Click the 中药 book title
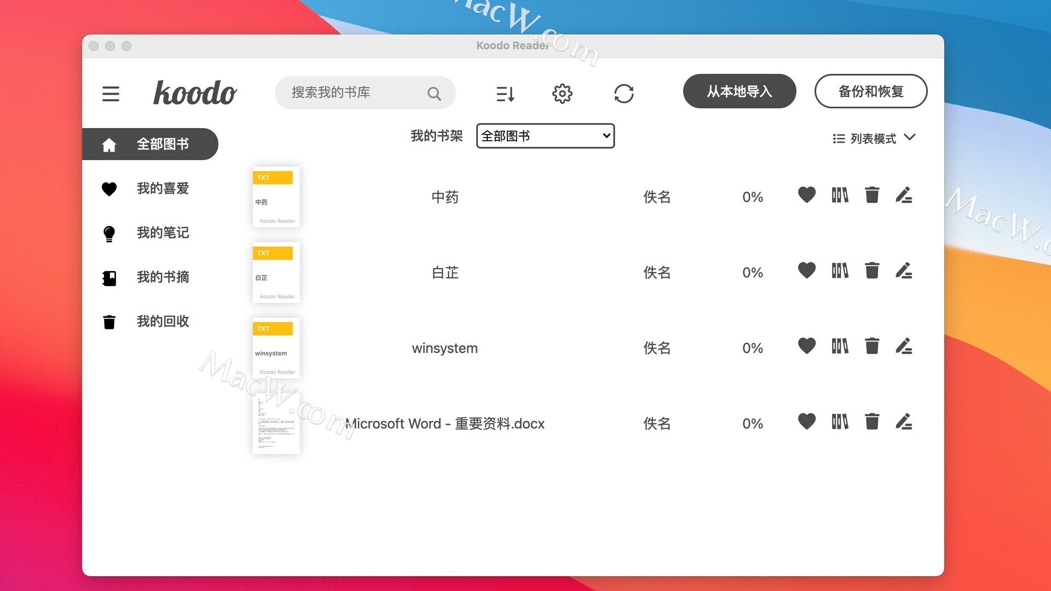The height and width of the screenshot is (591, 1051). 445,197
